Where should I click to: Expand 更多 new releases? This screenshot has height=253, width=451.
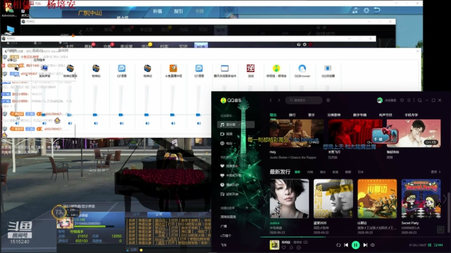[436, 172]
